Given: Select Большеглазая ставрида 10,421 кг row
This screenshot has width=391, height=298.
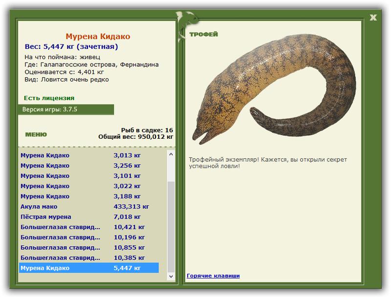Looking at the screenshot, I should [x=89, y=227].
